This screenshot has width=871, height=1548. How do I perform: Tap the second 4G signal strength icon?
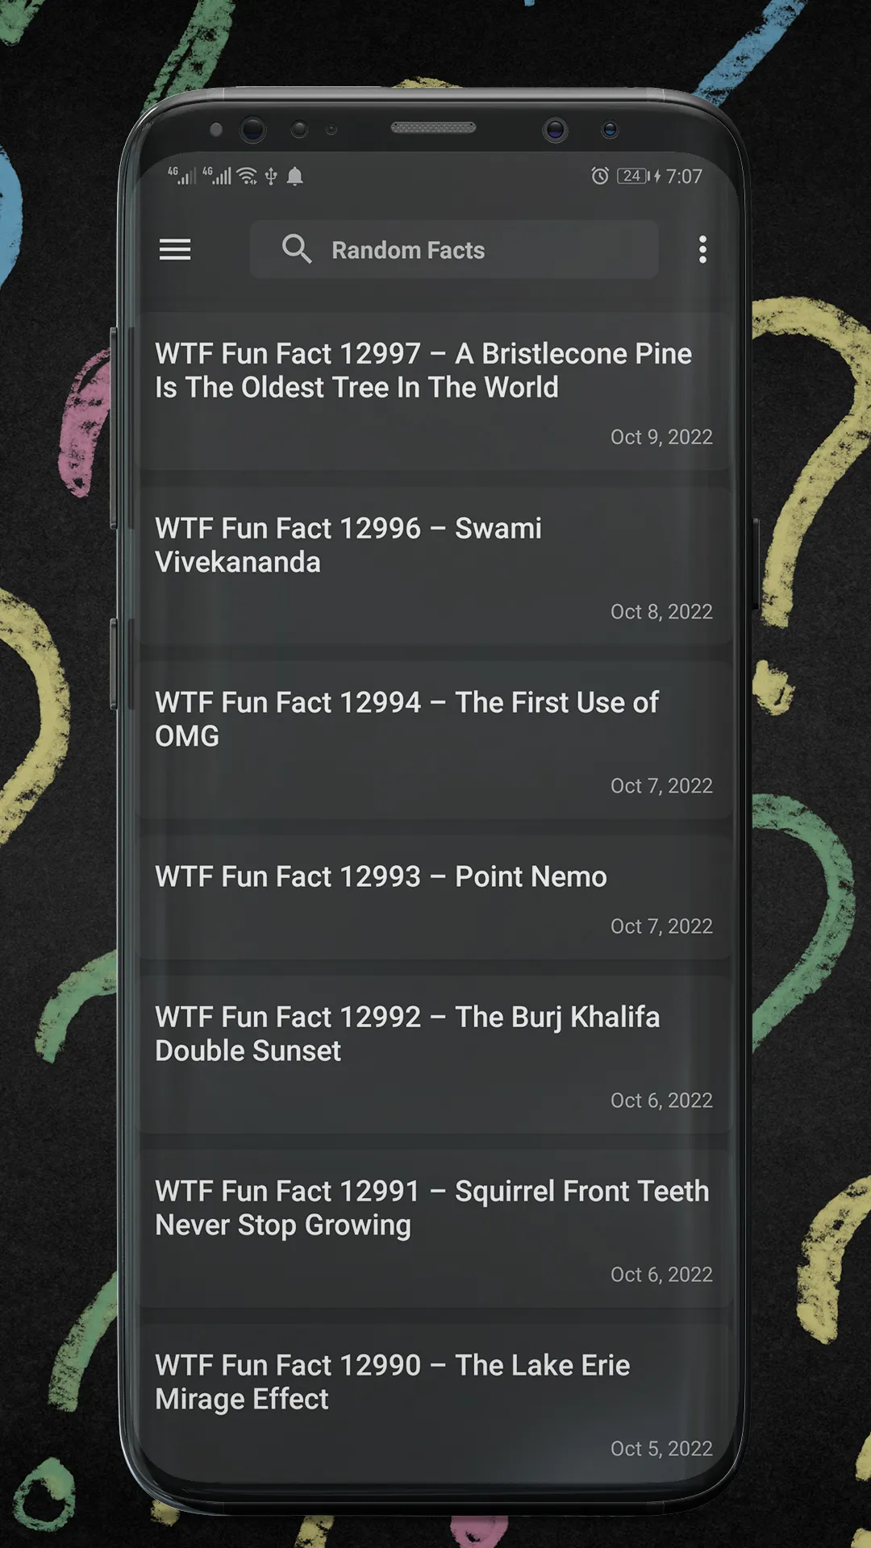pos(216,175)
